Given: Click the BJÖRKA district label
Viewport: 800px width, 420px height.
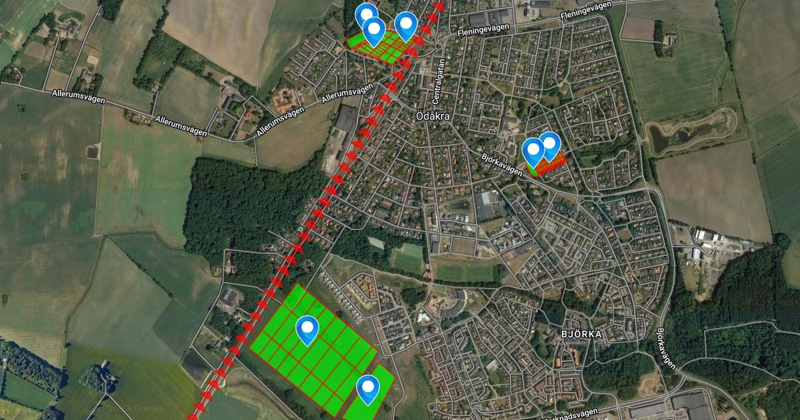Looking at the screenshot, I should [x=582, y=333].
